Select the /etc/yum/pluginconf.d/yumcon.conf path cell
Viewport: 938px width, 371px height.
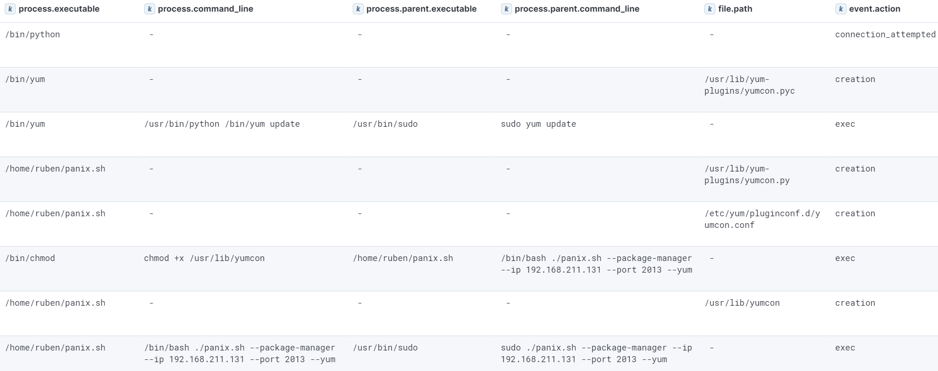coord(762,219)
